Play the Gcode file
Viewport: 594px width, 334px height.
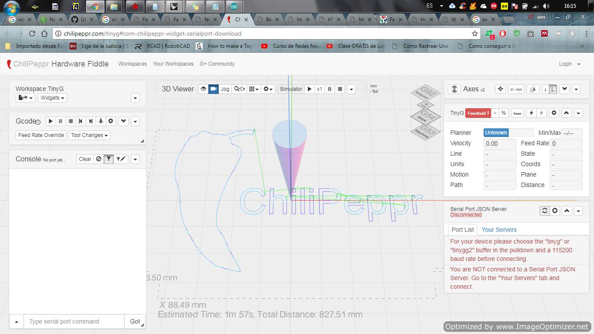pyautogui.click(x=50, y=121)
